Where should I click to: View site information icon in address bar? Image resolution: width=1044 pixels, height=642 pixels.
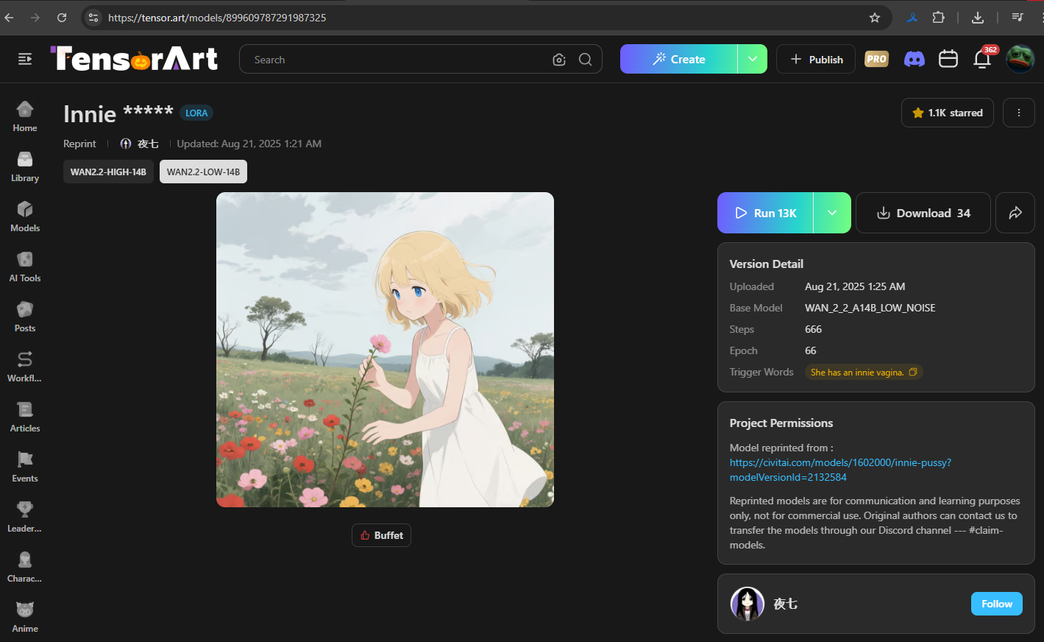(x=93, y=18)
